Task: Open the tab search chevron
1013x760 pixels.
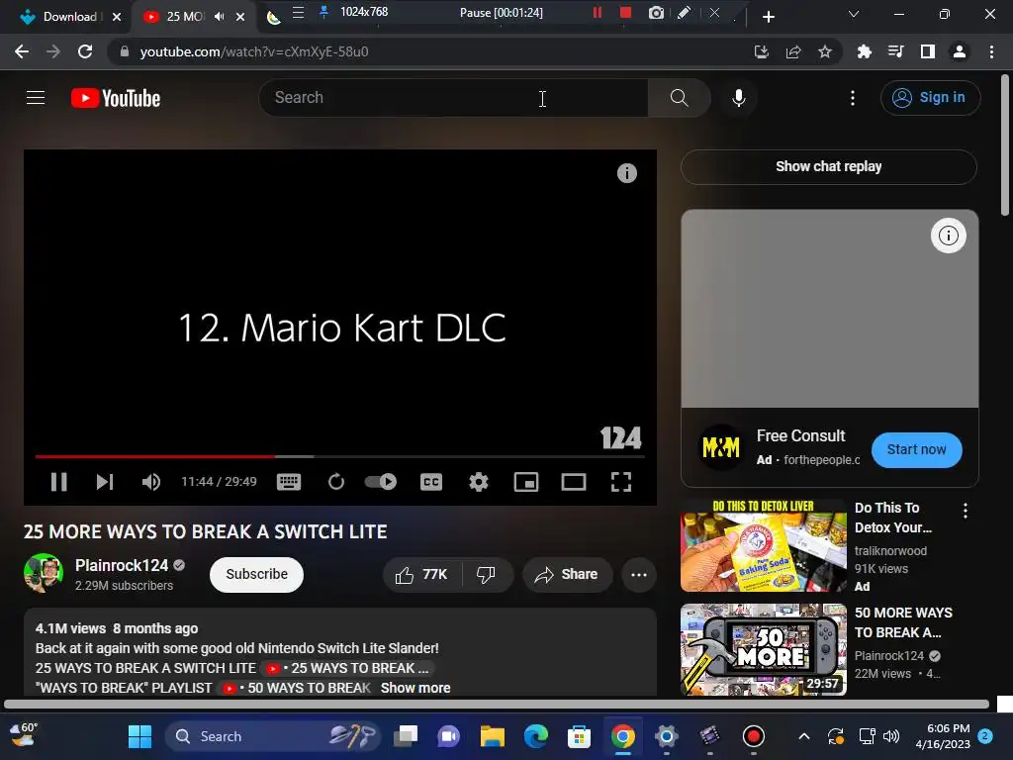Action: tap(854, 14)
